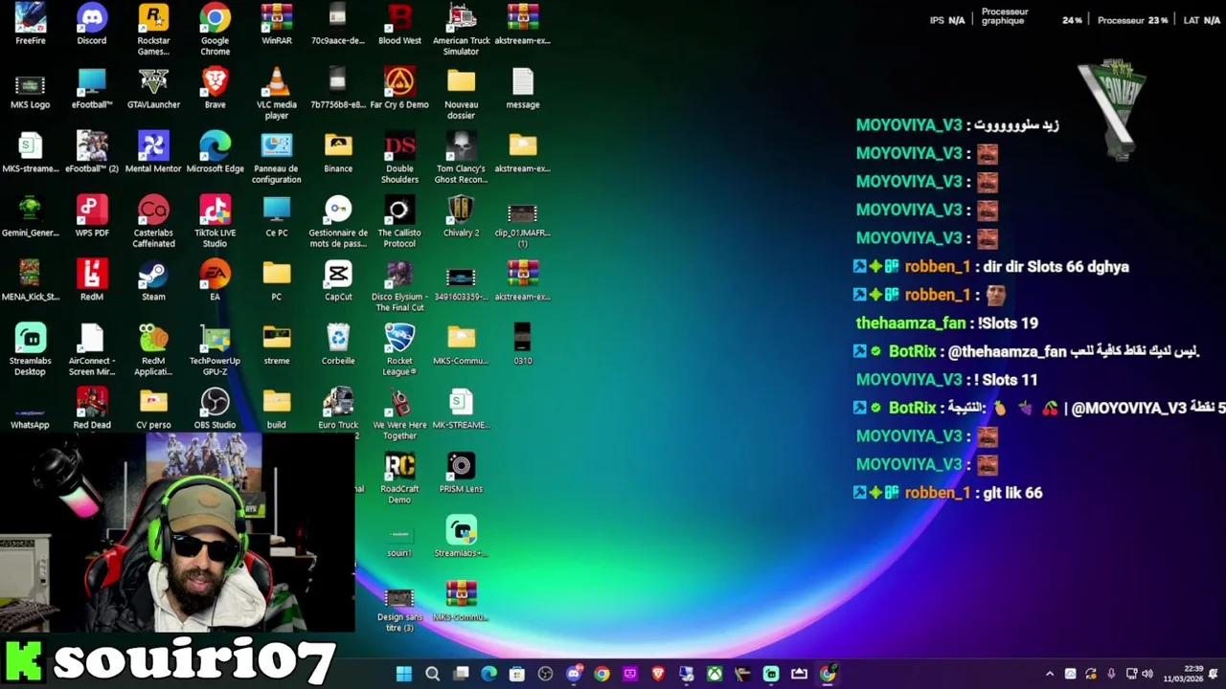Open Tom Clancy's Ghost Recon shortcut
This screenshot has height=689, width=1226.
461,159
